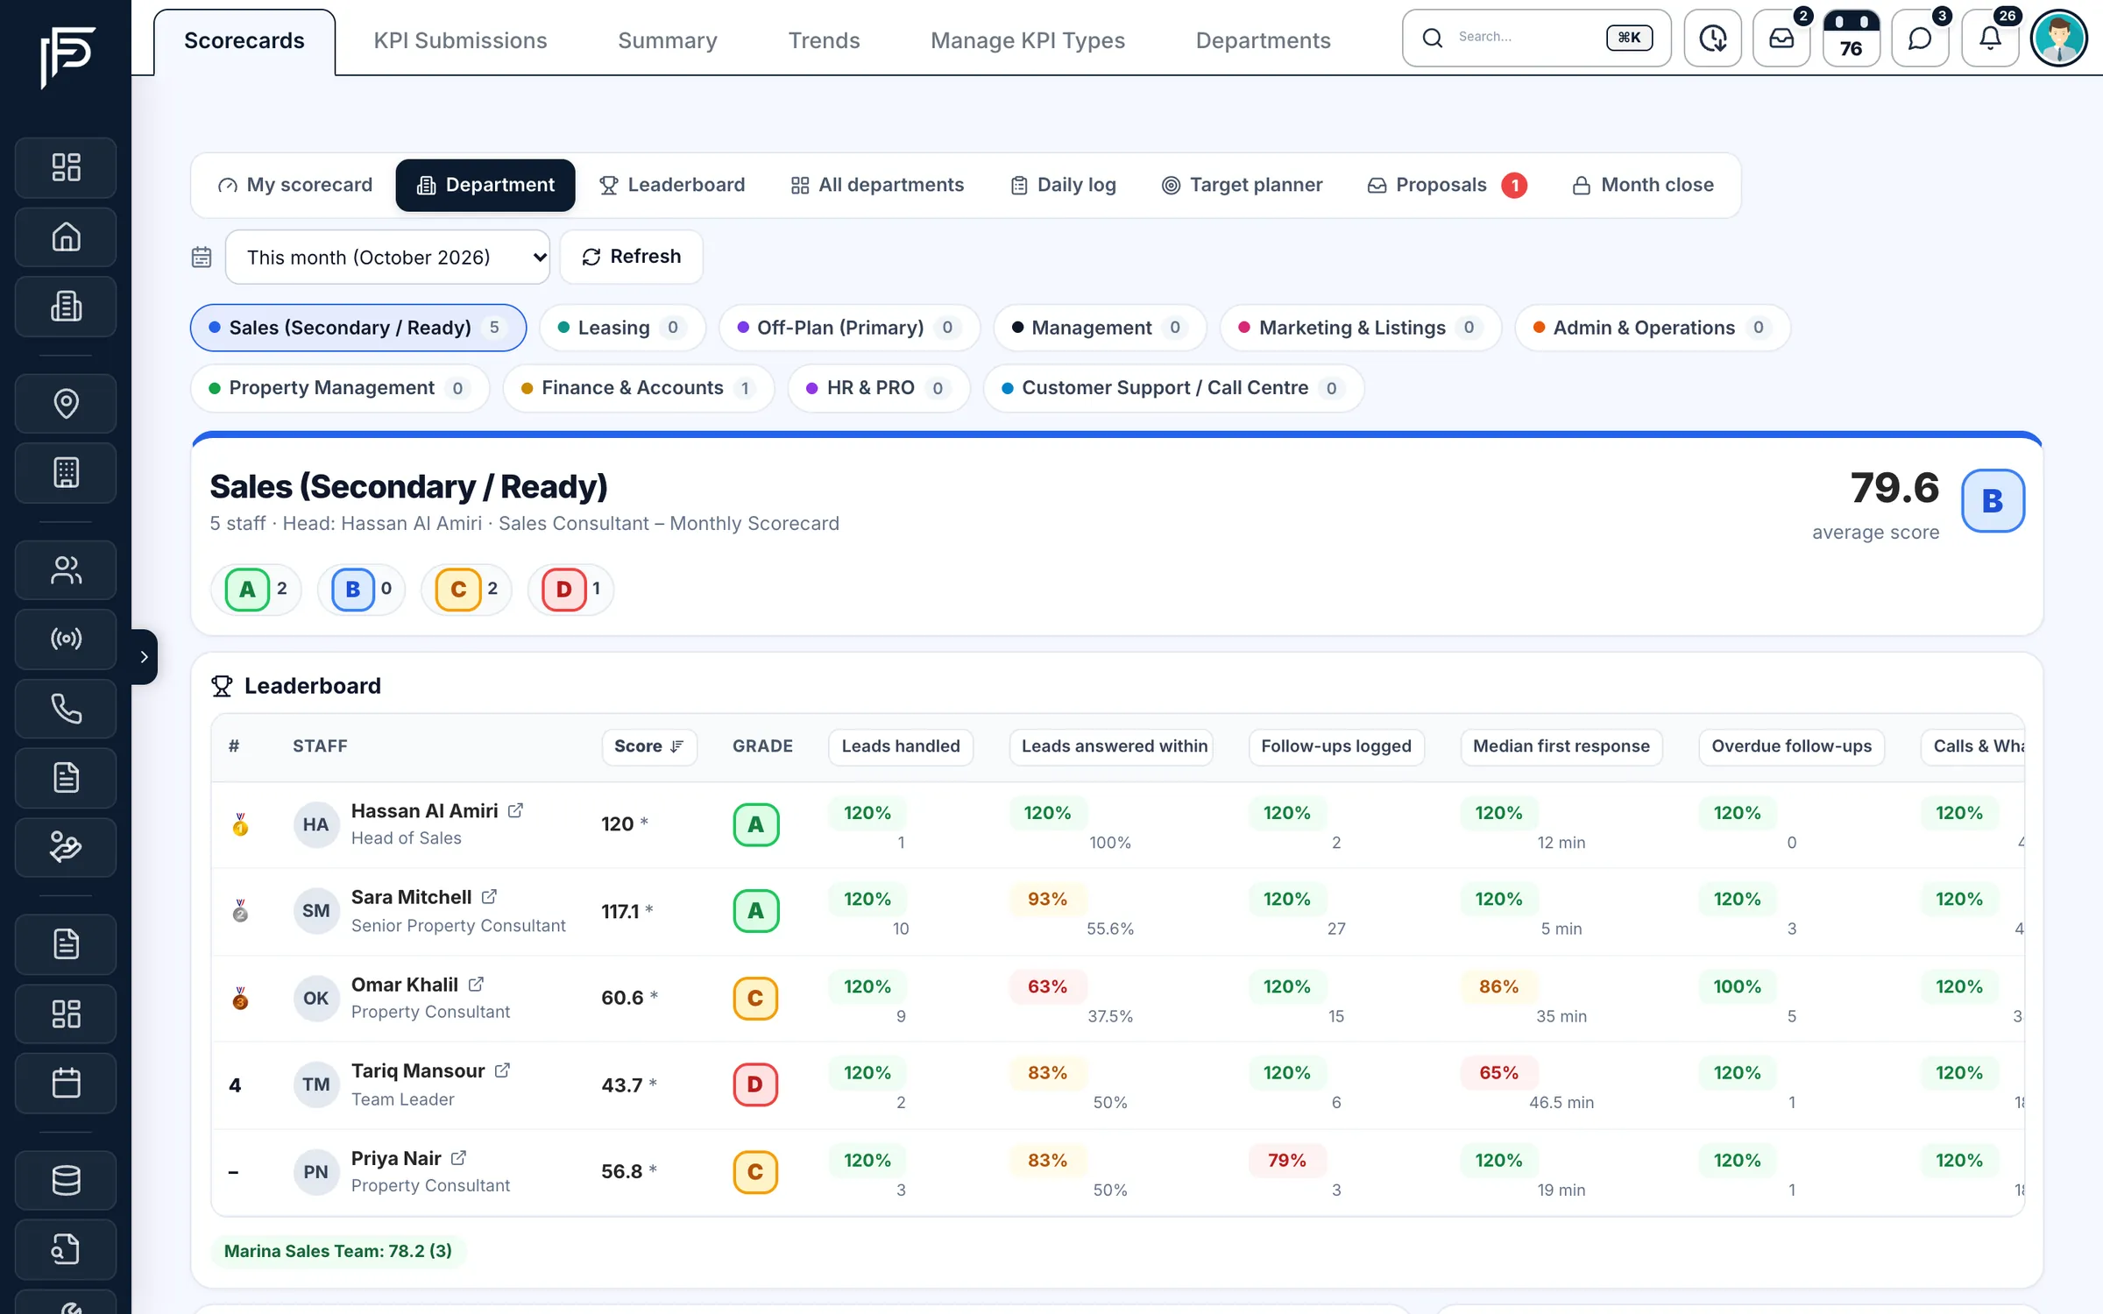Open the people sidebar icon
Viewport: 2103px width, 1314px height.
point(66,570)
